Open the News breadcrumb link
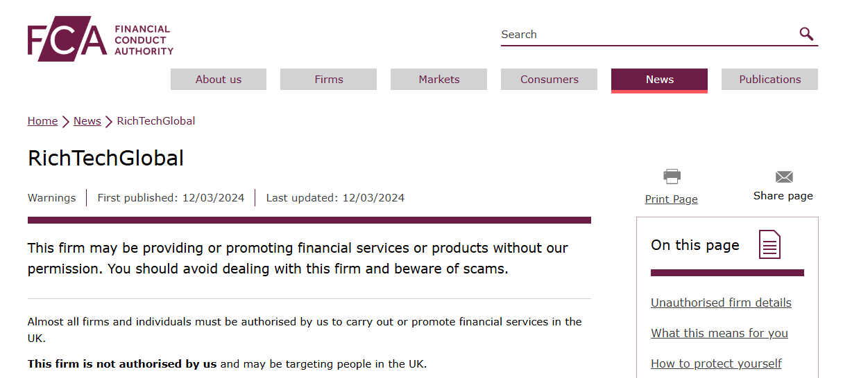 (87, 121)
